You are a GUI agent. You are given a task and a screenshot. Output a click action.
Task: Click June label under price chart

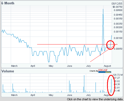69,66
